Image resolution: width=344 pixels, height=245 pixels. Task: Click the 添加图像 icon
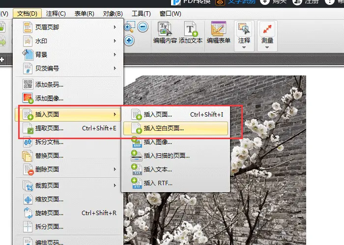(28, 98)
